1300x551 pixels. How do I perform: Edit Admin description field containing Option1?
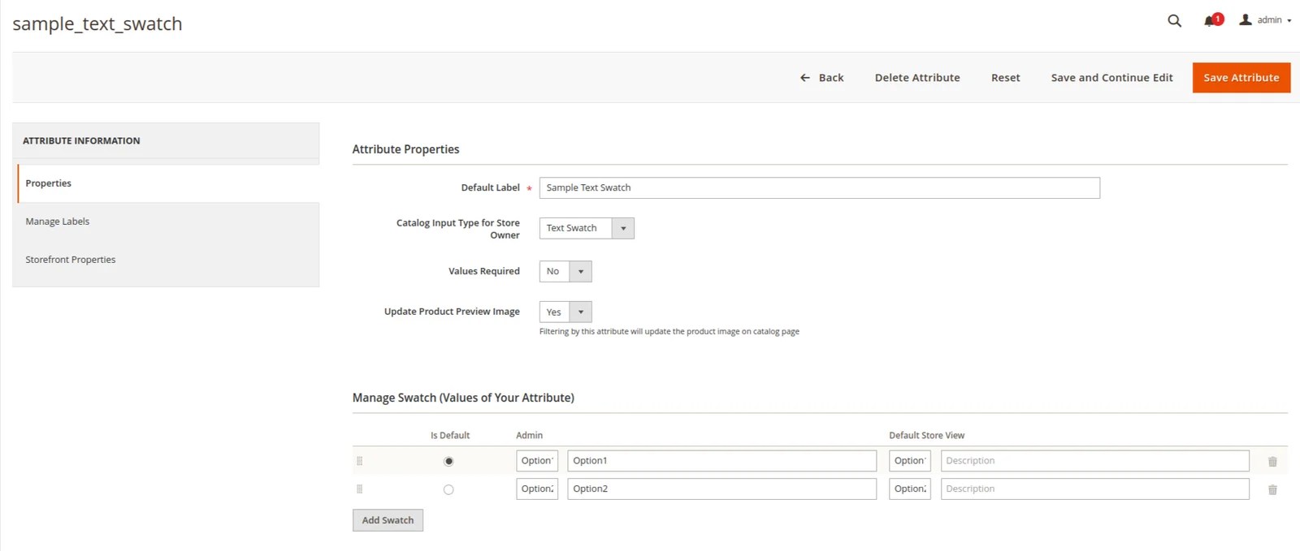(x=721, y=461)
